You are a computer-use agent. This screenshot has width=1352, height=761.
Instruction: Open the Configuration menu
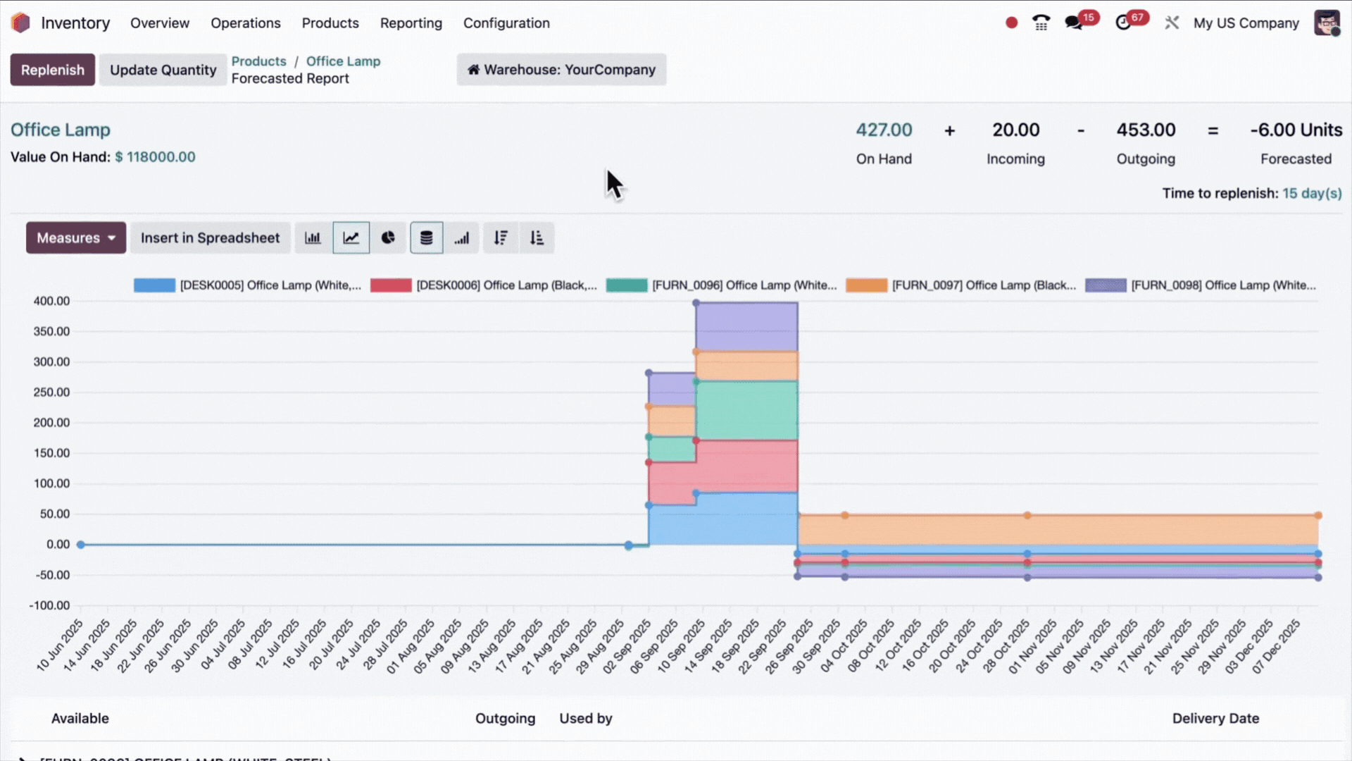coord(506,23)
